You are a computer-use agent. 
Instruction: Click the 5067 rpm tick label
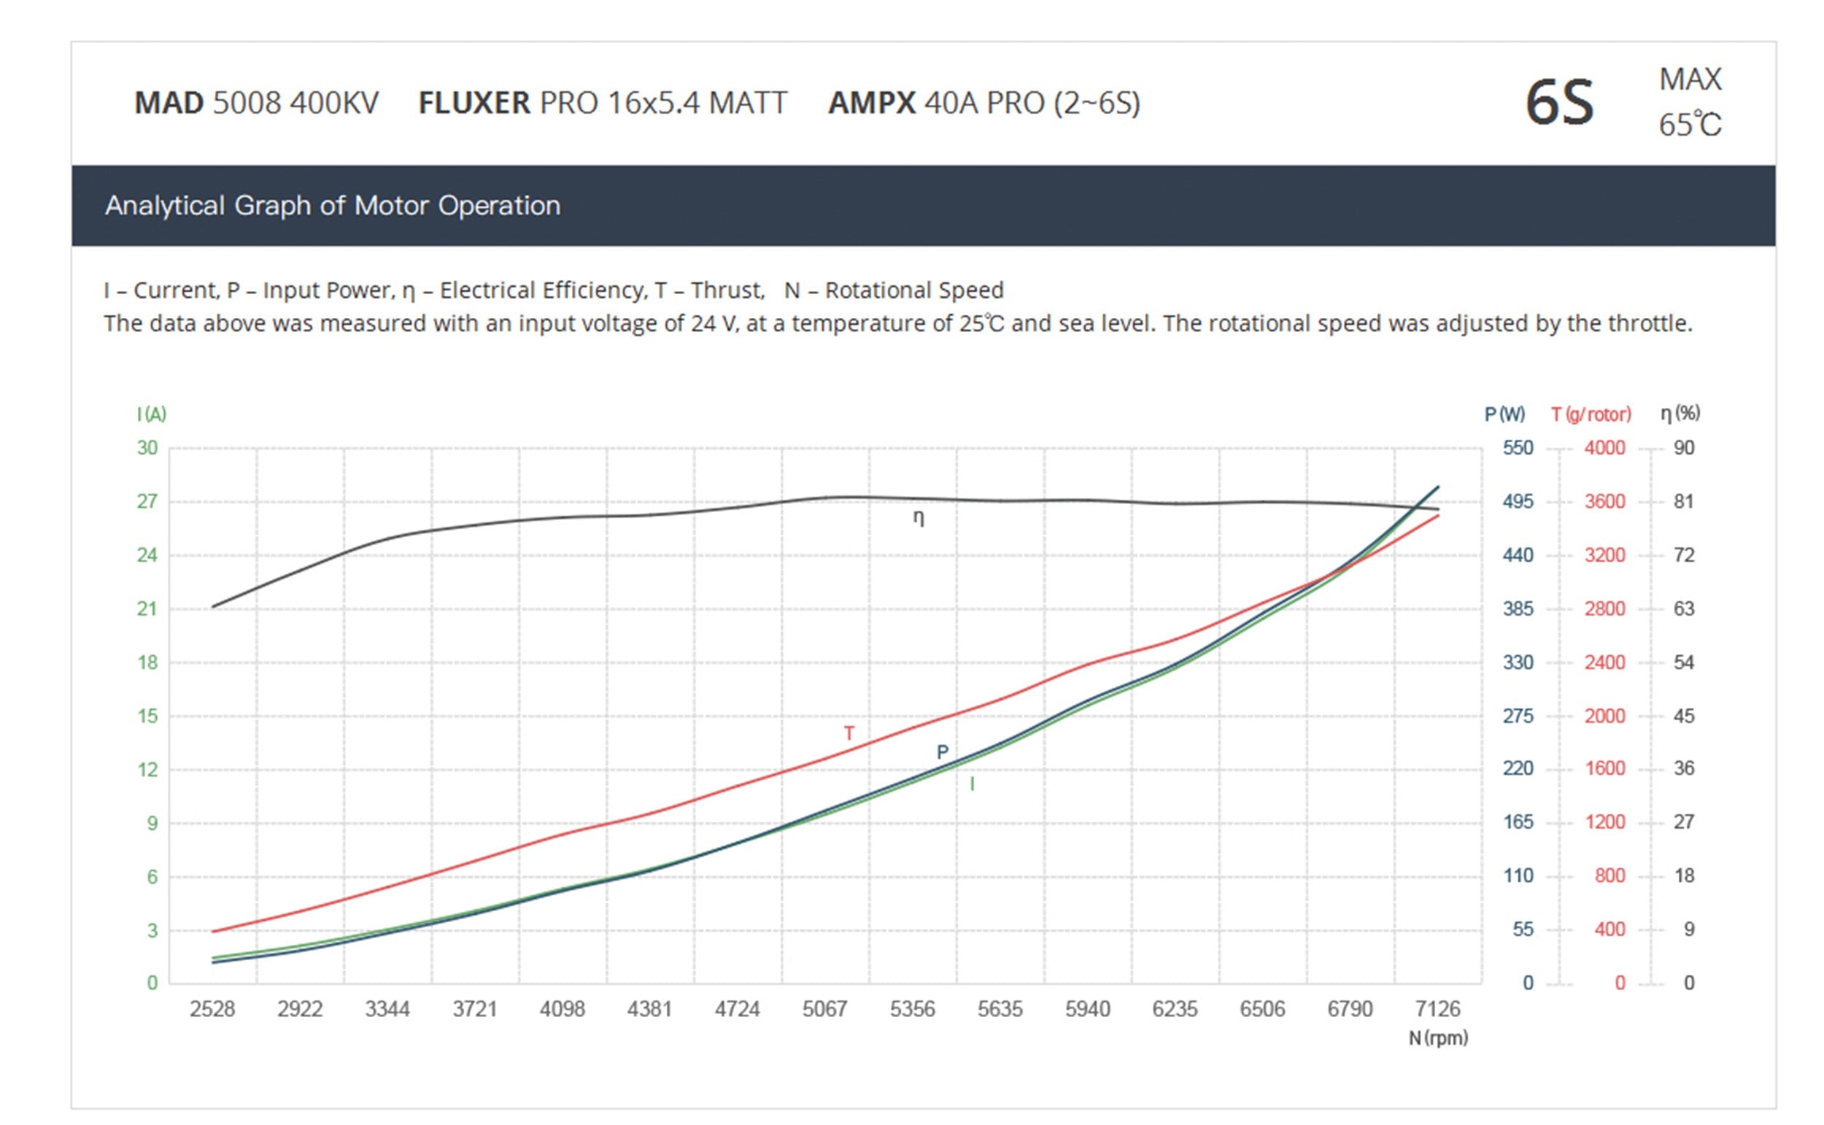tap(824, 1009)
